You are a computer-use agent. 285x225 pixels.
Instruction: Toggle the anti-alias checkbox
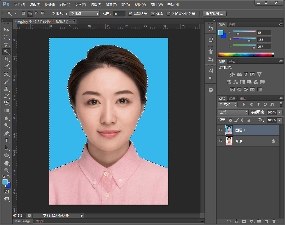(x=130, y=14)
